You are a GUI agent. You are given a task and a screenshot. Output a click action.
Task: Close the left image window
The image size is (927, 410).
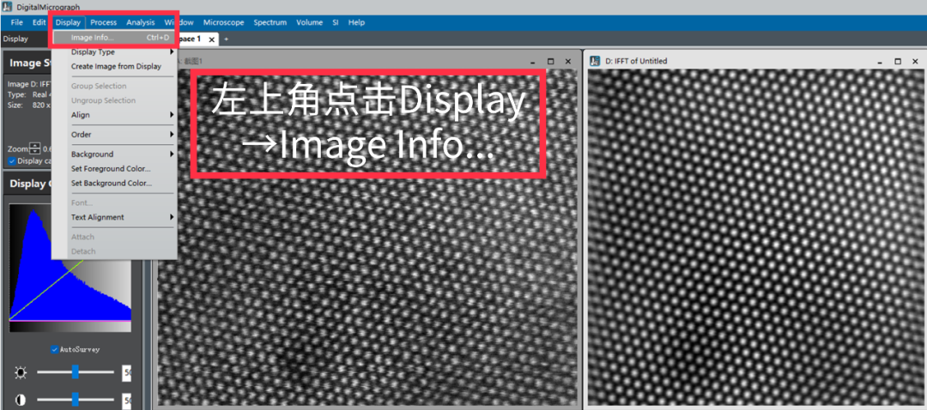click(x=567, y=62)
